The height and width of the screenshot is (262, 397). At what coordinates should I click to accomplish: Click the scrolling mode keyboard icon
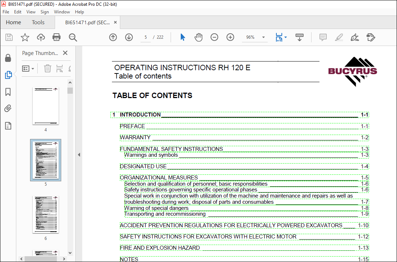coord(300,37)
